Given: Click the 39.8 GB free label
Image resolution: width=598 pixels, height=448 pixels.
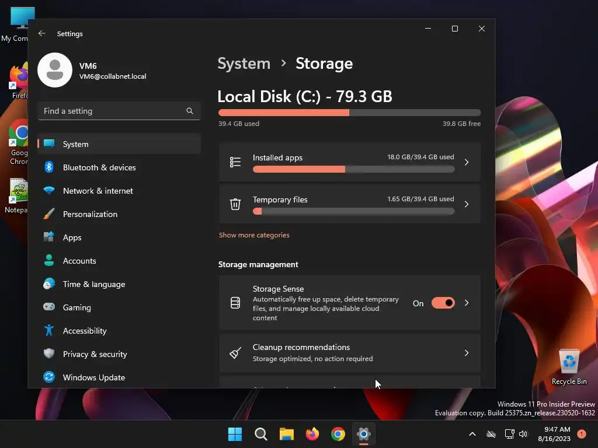Looking at the screenshot, I should pos(461,124).
